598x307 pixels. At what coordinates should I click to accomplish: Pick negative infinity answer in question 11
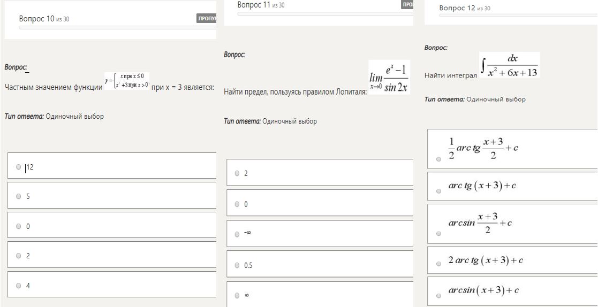click(238, 234)
